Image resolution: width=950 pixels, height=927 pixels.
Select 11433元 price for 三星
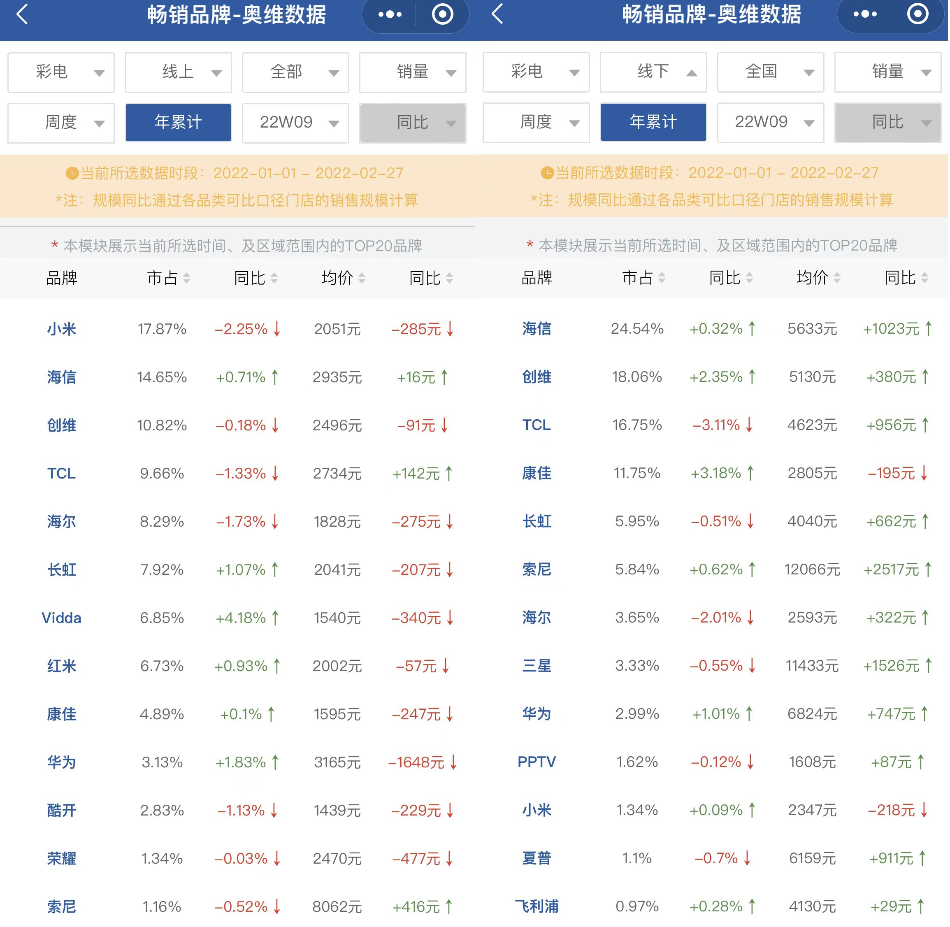click(x=813, y=667)
